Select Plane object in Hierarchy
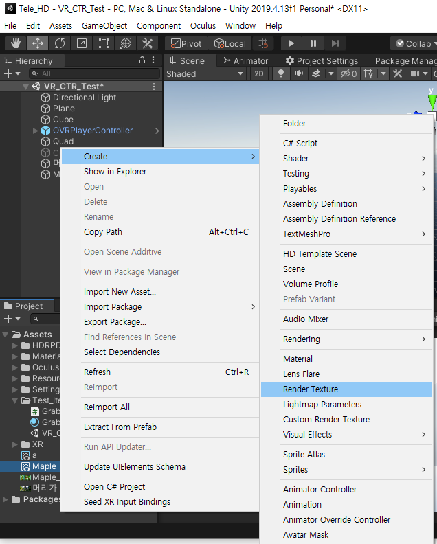The width and height of the screenshot is (437, 544). 63,109
